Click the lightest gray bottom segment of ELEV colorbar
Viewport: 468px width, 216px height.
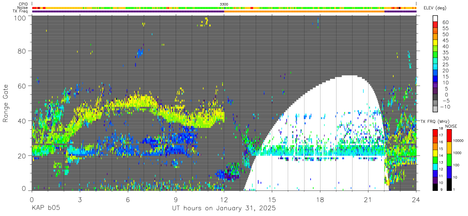435,108
